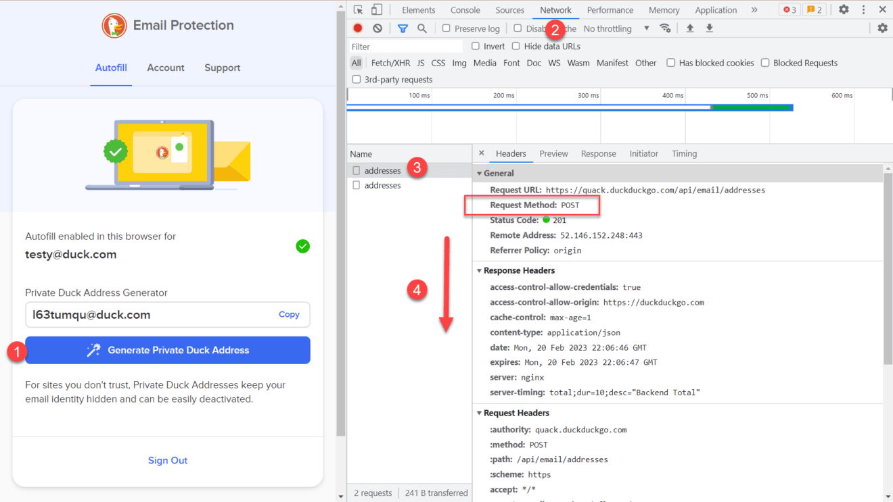Close the DevTools panel
This screenshot has height=502, width=893.
click(882, 9)
